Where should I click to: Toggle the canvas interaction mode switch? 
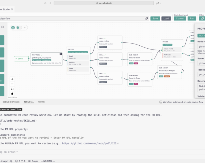tap(19, 28)
